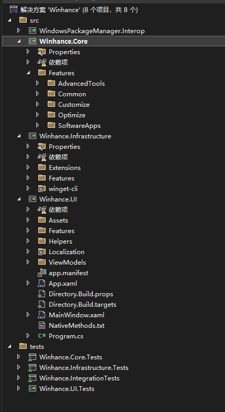Click the 'NativeMethods.txt' file name

(x=77, y=325)
